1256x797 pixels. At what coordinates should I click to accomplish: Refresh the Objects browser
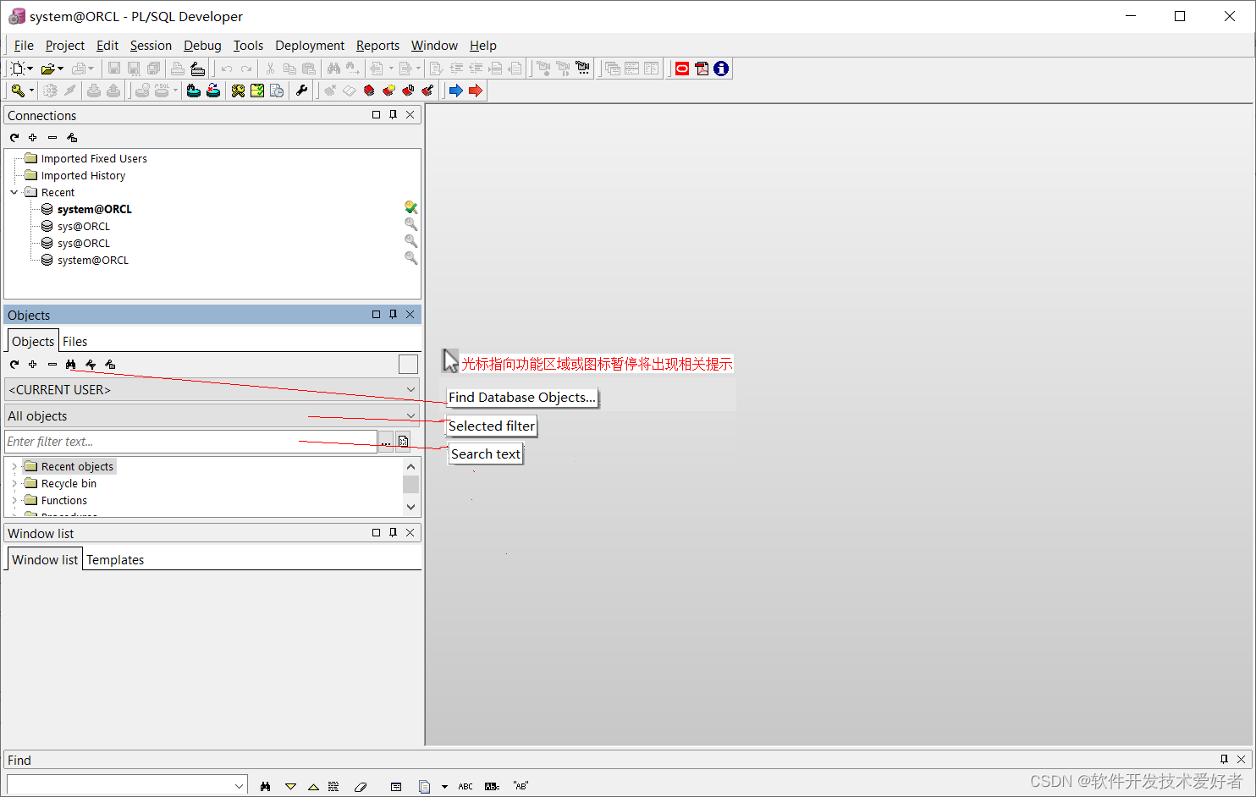point(14,365)
